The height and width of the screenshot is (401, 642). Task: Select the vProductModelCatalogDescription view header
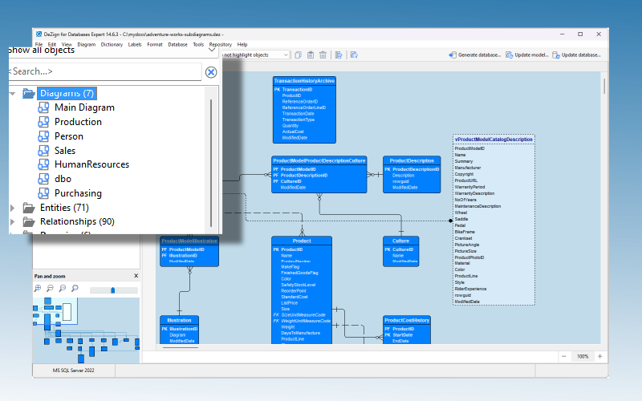pyautogui.click(x=494, y=140)
